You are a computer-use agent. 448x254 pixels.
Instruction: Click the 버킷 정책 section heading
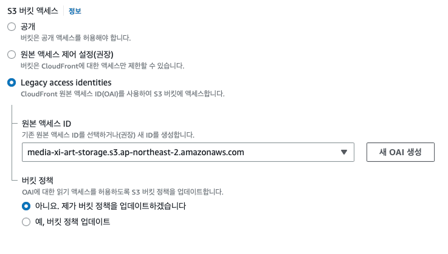[x=37, y=181]
